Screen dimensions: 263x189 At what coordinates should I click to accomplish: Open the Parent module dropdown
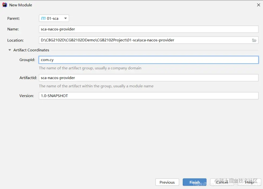[x=54, y=18]
